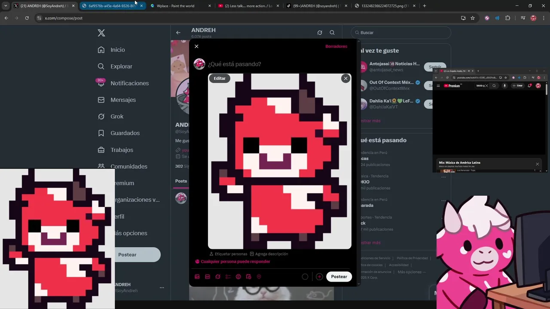550x309 pixels.
Task: Open Explorar in the sidebar
Action: (x=115, y=67)
